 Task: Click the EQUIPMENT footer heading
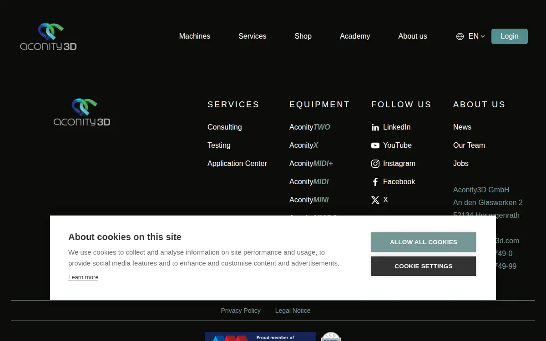click(x=319, y=105)
